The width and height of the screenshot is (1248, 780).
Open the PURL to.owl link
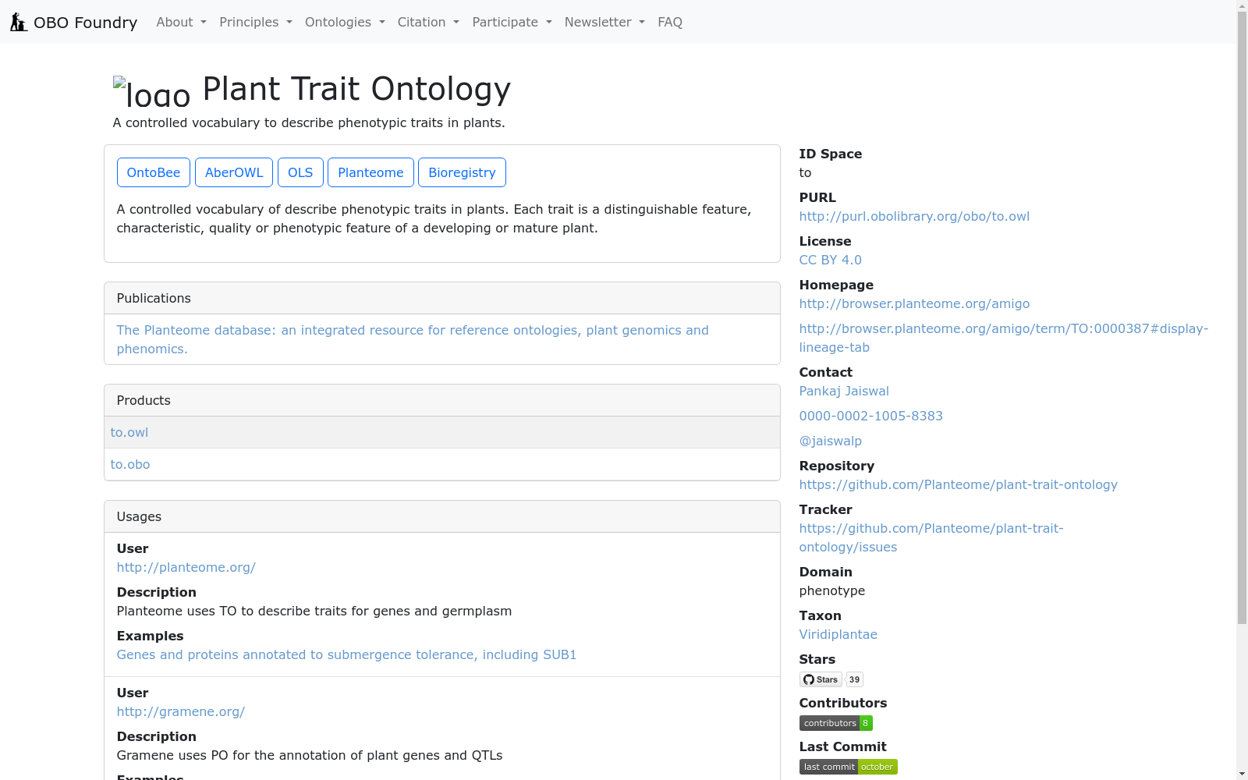coord(914,216)
